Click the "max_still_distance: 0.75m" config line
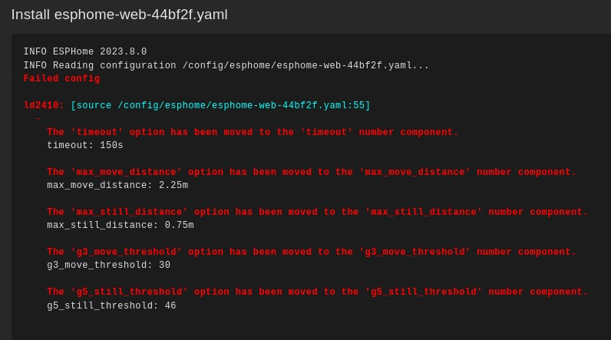Image resolution: width=611 pixels, height=340 pixels. pyautogui.click(x=121, y=226)
